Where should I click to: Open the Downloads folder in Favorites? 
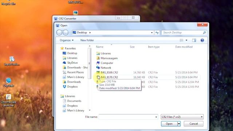coord(72,82)
